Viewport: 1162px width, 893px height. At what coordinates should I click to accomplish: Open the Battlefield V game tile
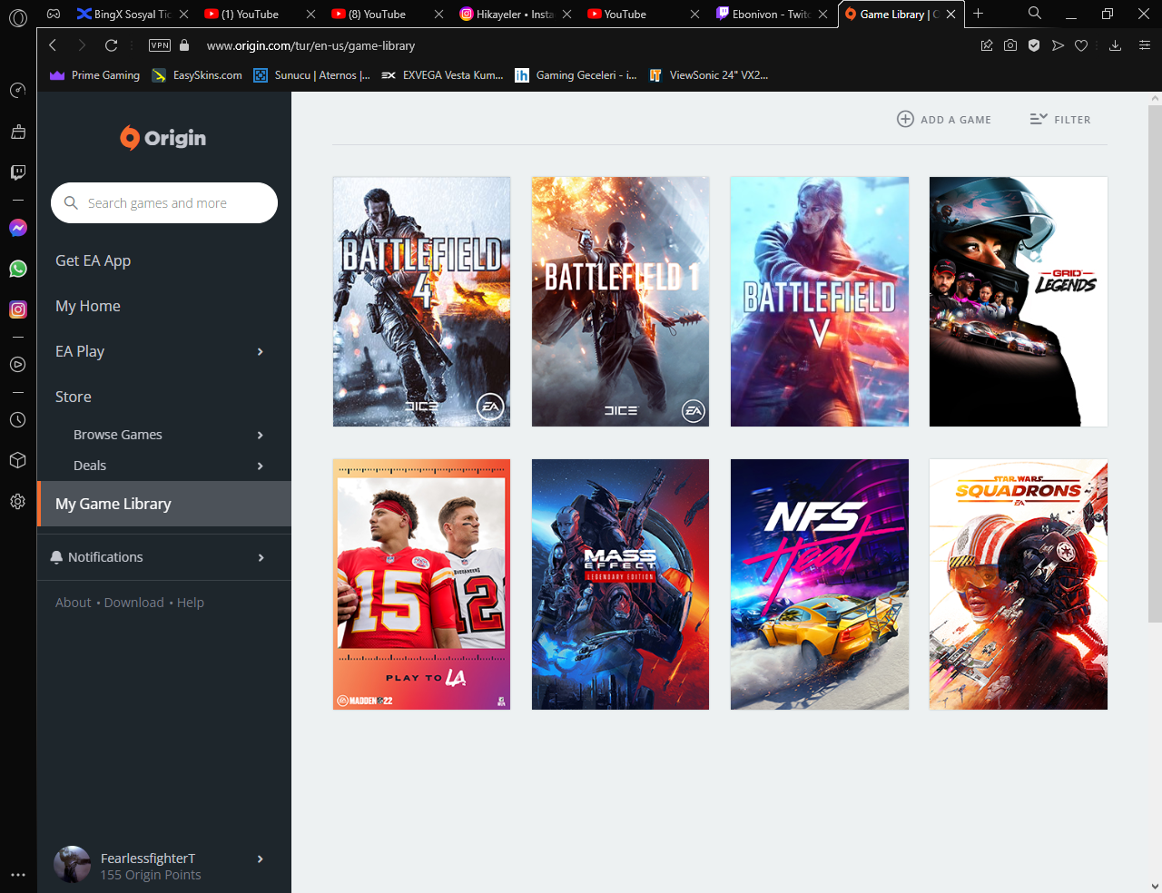[820, 301]
